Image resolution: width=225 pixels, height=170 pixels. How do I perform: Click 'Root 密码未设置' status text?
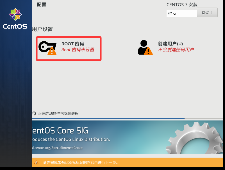[78, 50]
